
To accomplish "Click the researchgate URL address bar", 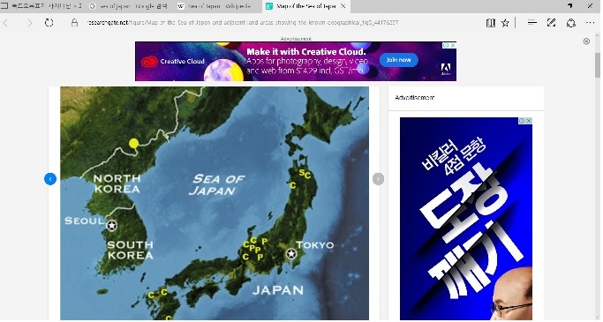I will (242, 23).
